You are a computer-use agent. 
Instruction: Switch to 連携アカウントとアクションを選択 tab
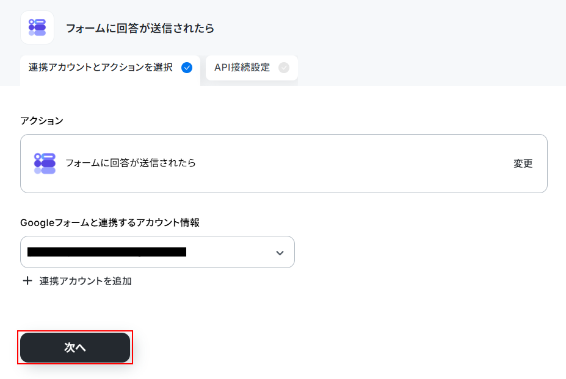pos(110,68)
